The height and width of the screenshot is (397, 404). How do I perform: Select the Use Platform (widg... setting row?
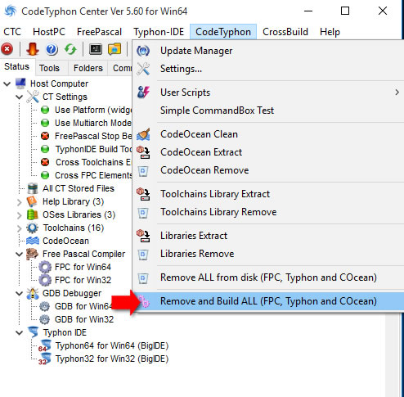pos(93,110)
